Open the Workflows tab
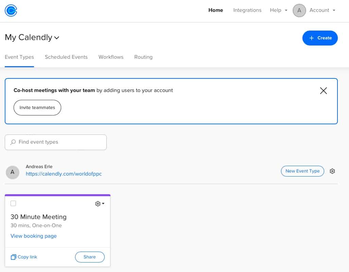This screenshot has height=272, width=349. point(111,57)
